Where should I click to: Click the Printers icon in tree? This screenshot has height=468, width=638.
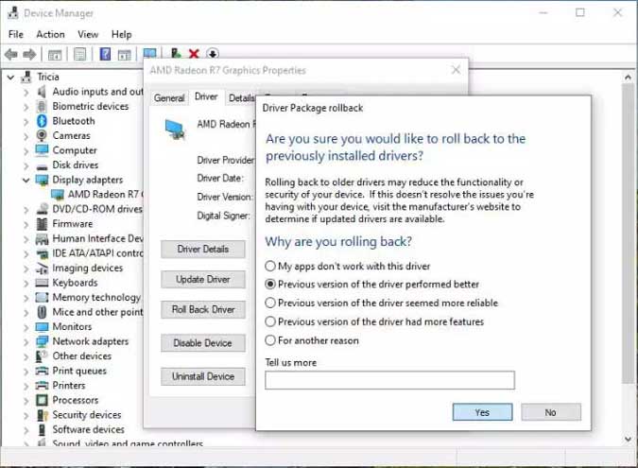[42, 385]
